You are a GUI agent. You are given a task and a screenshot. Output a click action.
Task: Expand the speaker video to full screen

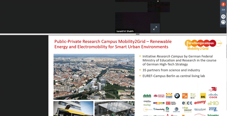155,28
